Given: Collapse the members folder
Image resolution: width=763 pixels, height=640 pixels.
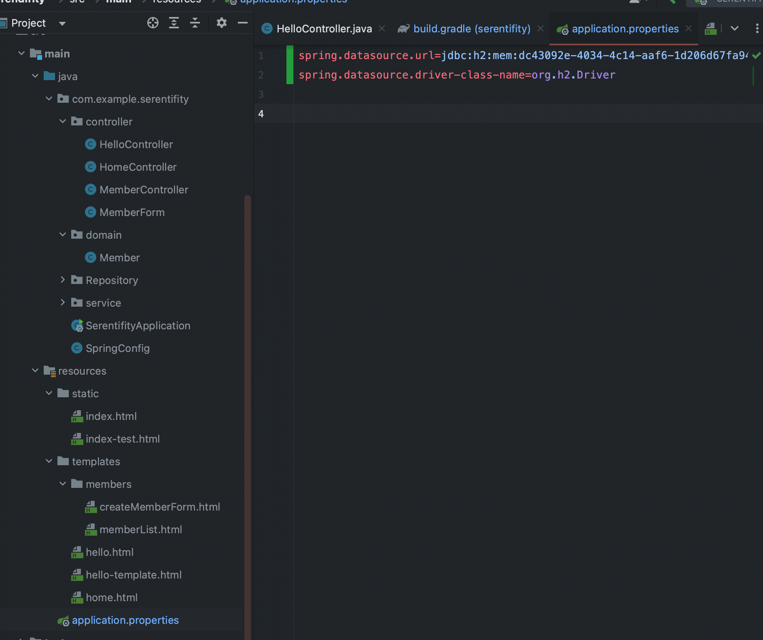Looking at the screenshot, I should [x=63, y=484].
